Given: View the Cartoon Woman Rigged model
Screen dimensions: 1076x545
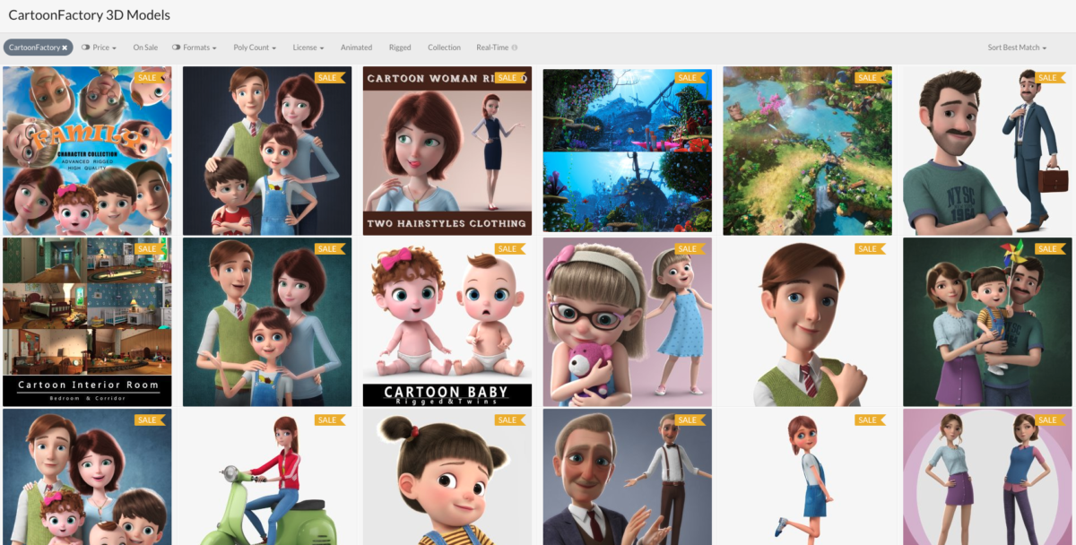Looking at the screenshot, I should [447, 151].
